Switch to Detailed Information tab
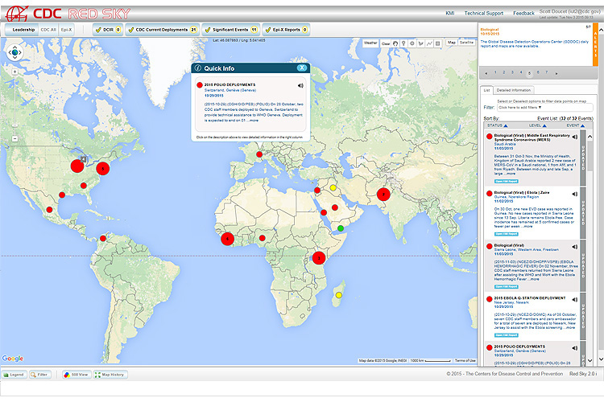Image resolution: width=604 pixels, height=402 pixels. tap(513, 90)
